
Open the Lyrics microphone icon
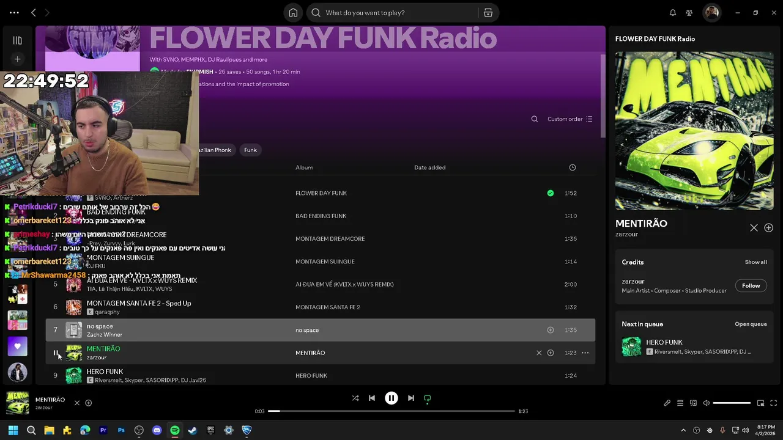667,403
